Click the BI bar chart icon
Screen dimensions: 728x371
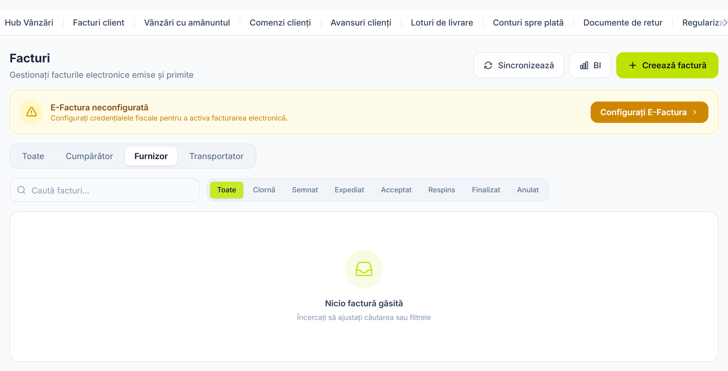[x=584, y=65]
